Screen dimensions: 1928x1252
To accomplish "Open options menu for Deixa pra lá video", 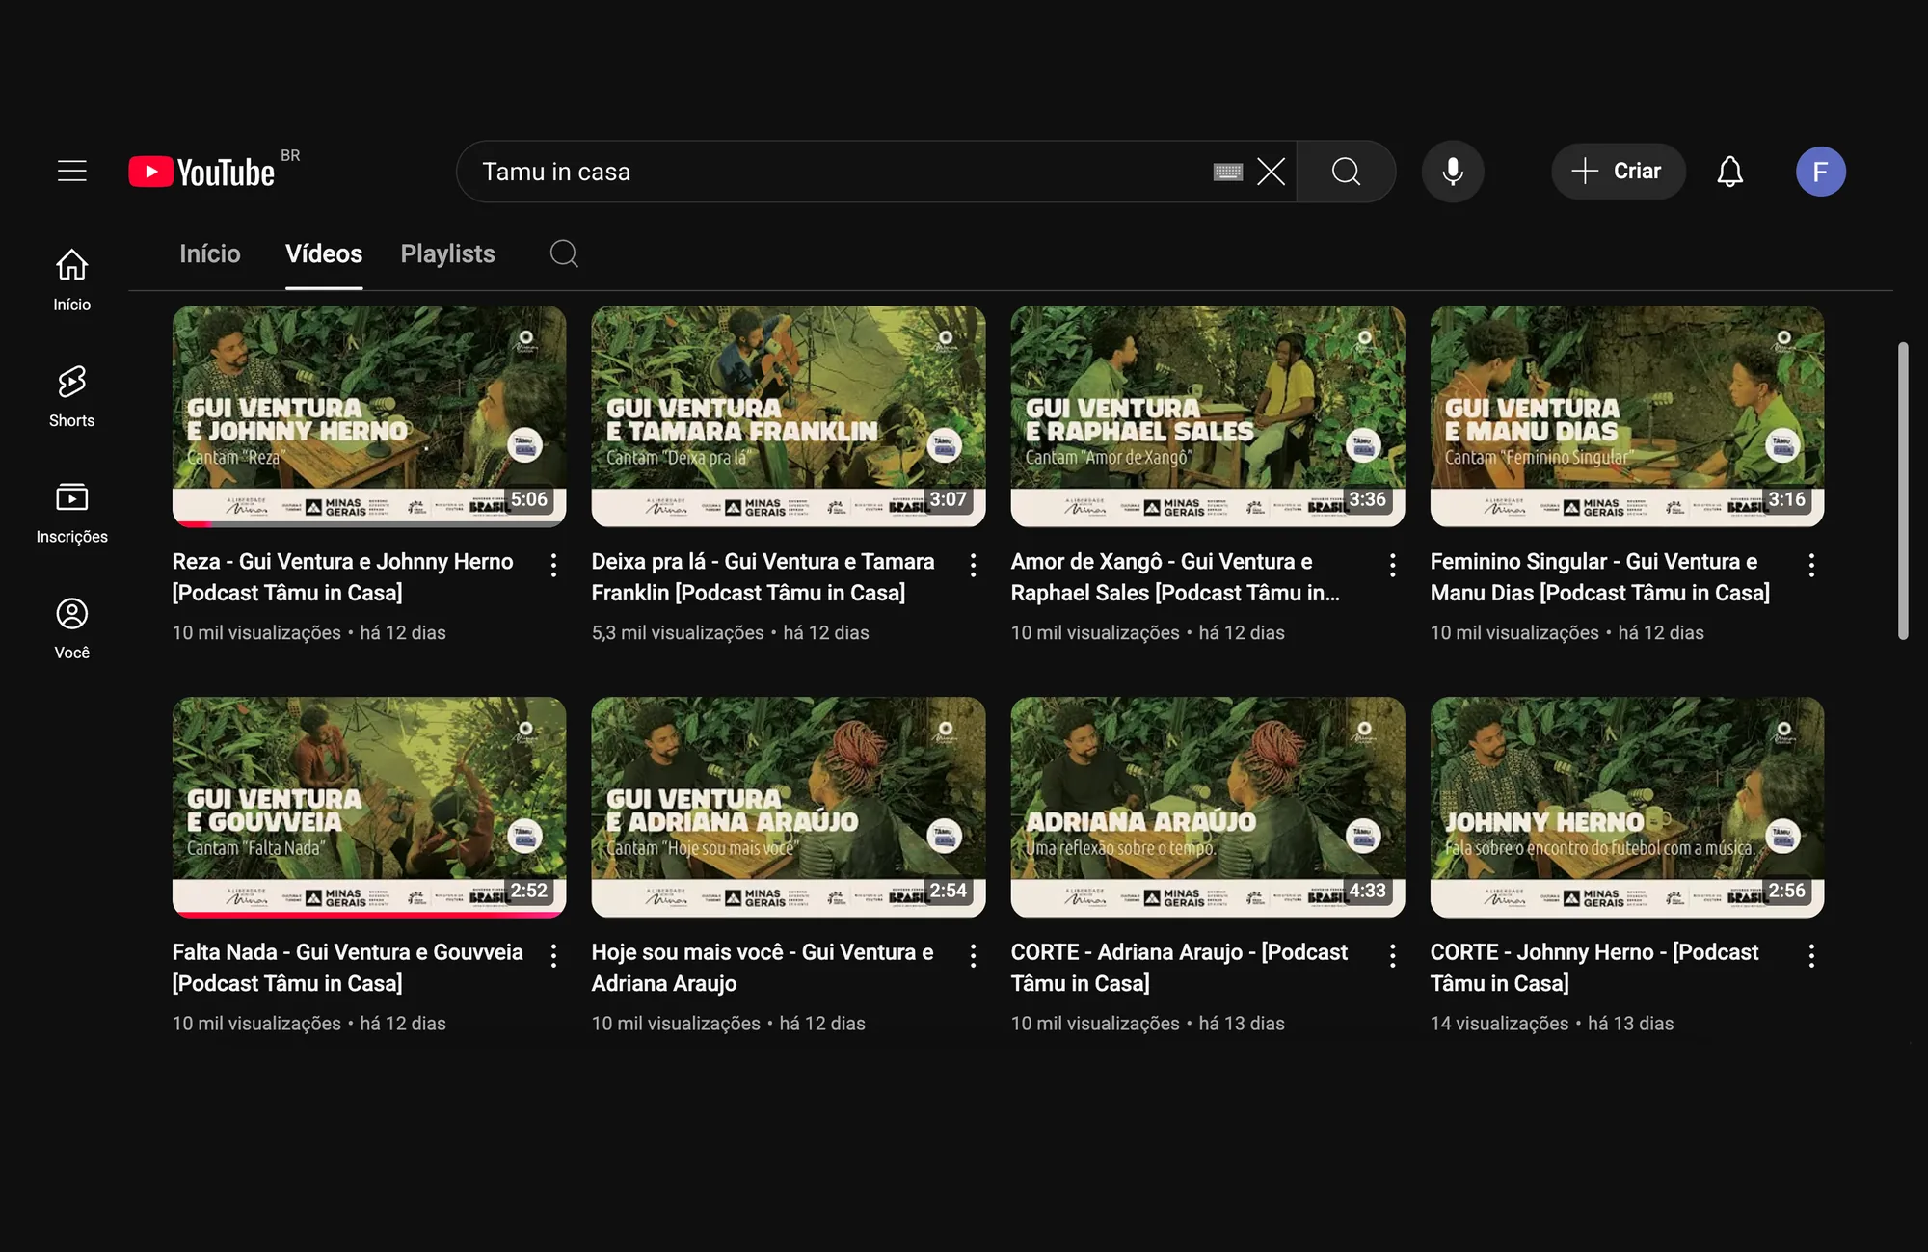I will (x=973, y=565).
